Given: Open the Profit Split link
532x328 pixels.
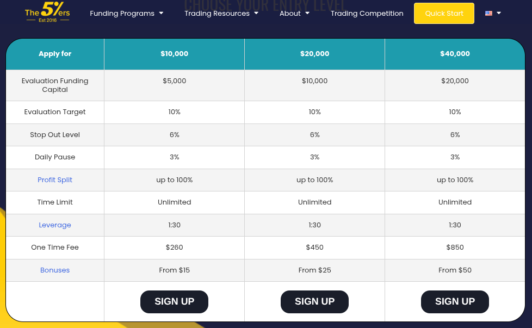Looking at the screenshot, I should tap(55, 180).
